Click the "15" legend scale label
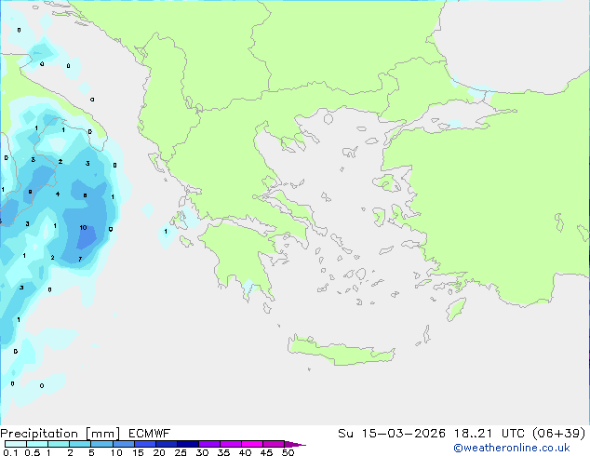590x456 pixels. pyautogui.click(x=138, y=452)
